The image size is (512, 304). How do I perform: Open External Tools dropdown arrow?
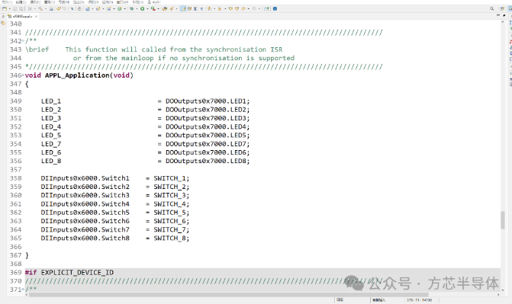(x=159, y=9)
